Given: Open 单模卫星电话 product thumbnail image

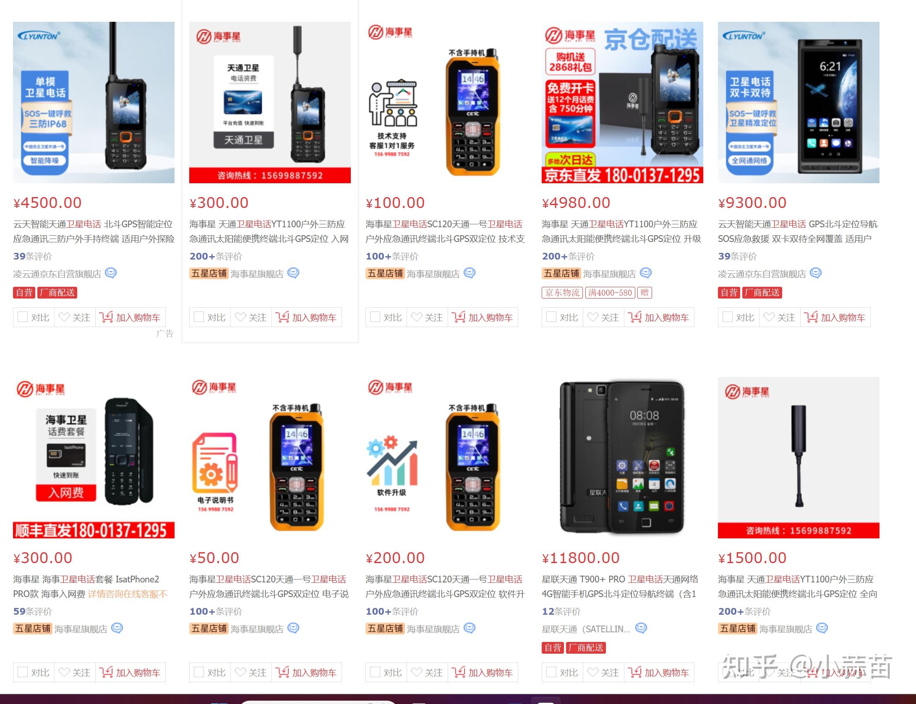Looking at the screenshot, I should (94, 102).
